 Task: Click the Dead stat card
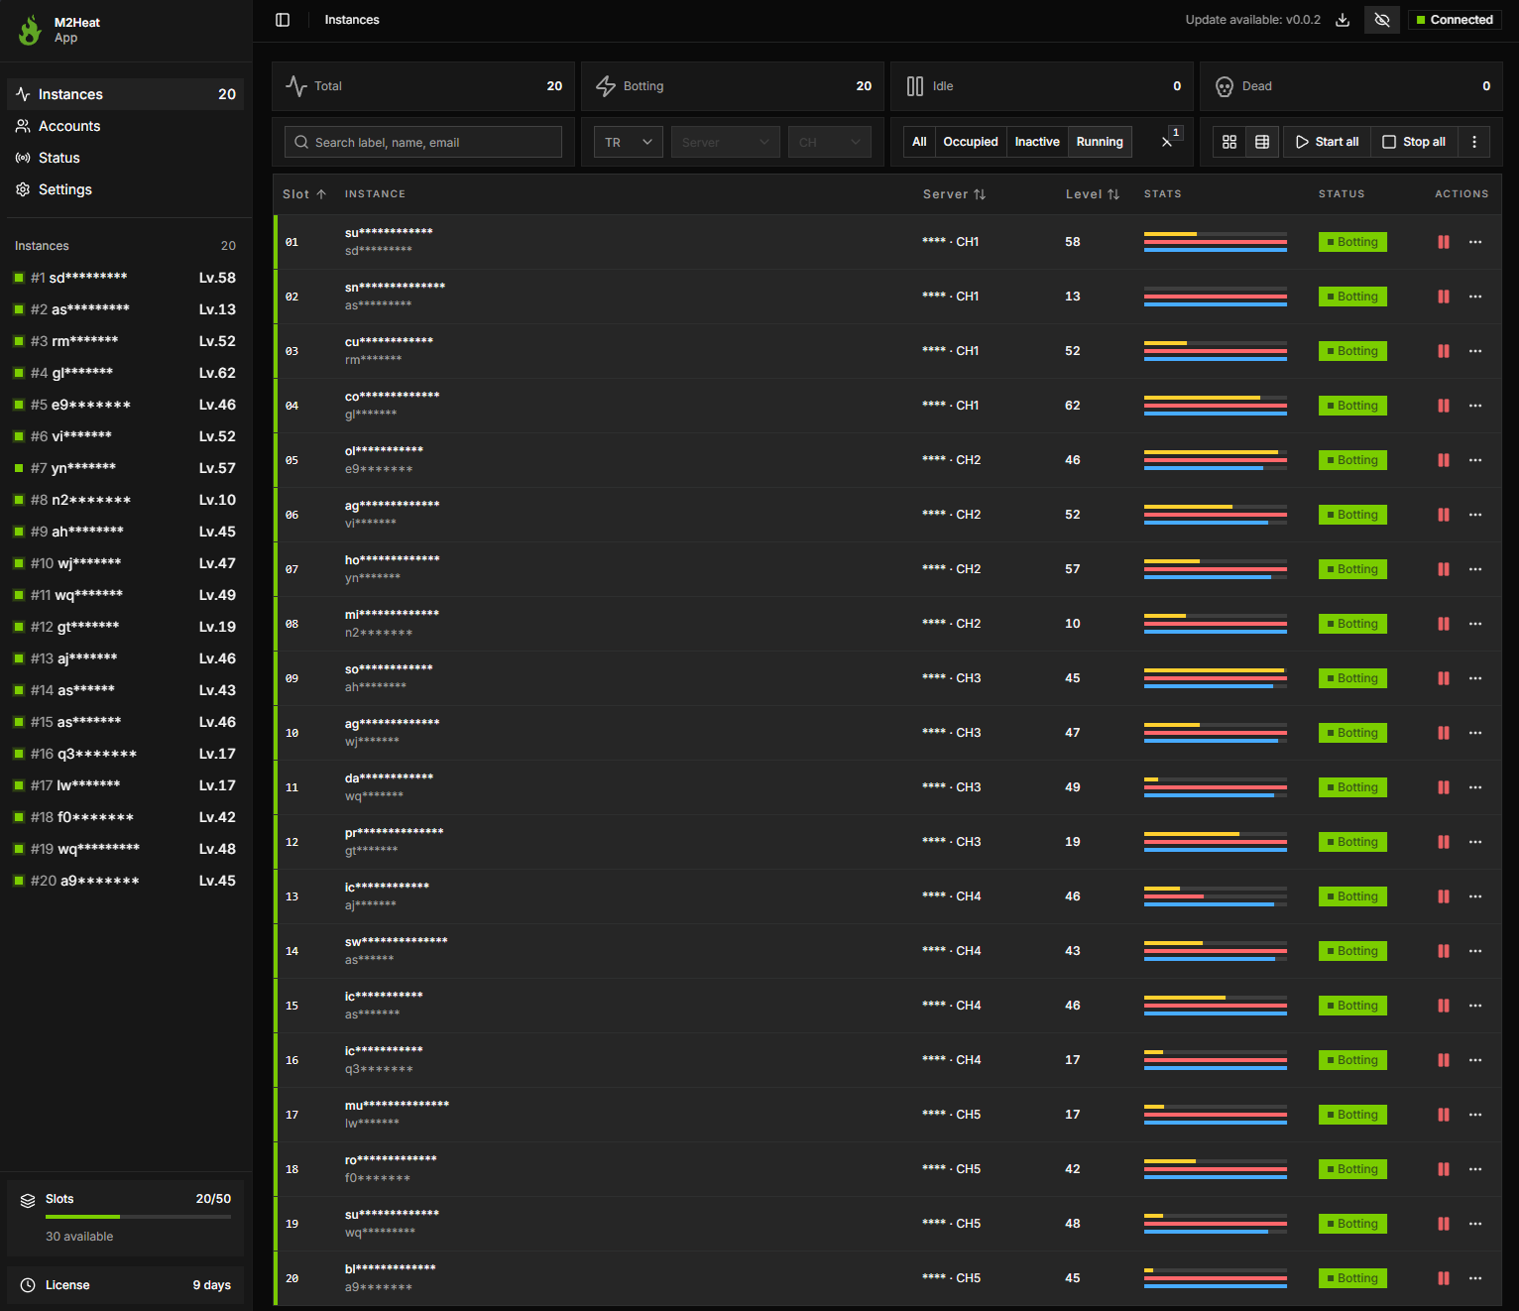[1351, 86]
